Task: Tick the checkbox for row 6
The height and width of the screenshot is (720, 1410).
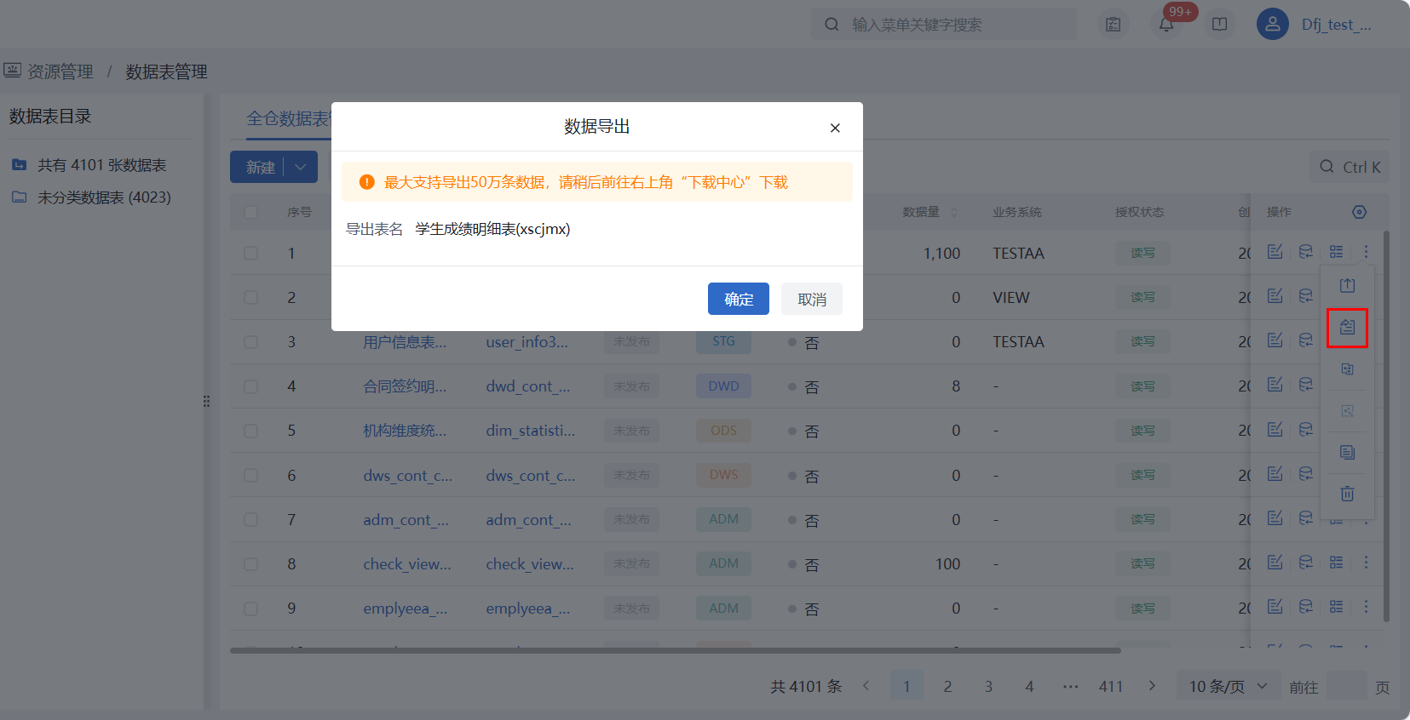Action: tap(251, 475)
